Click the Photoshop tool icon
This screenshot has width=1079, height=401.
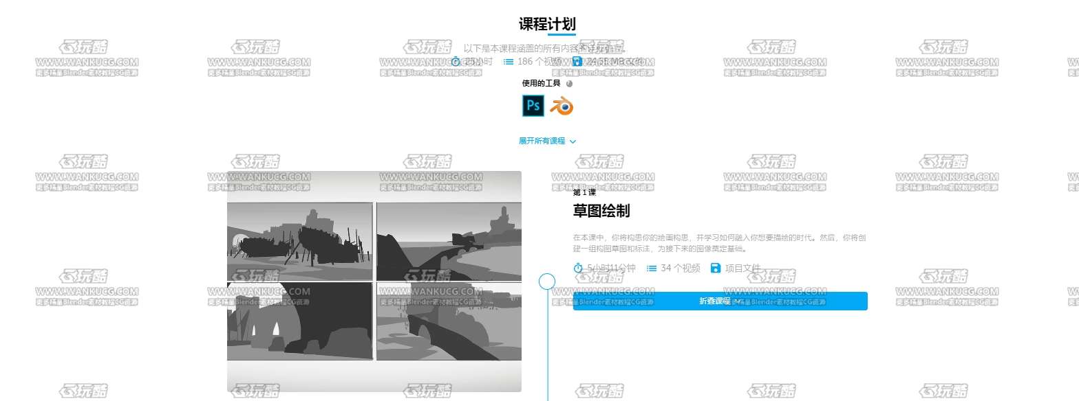pos(533,106)
